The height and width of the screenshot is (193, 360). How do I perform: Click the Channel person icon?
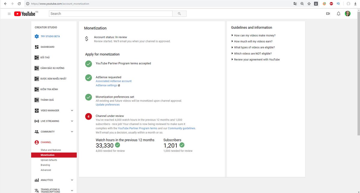point(37,142)
